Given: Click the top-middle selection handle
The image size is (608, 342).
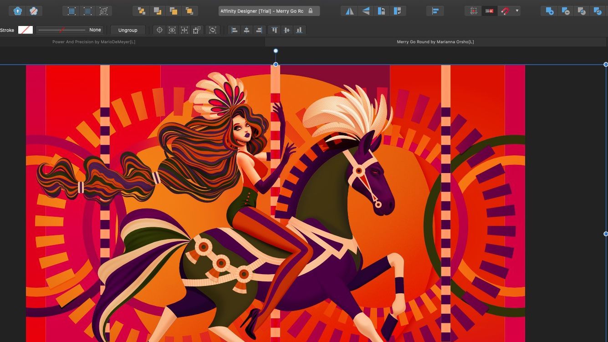Looking at the screenshot, I should click(276, 65).
